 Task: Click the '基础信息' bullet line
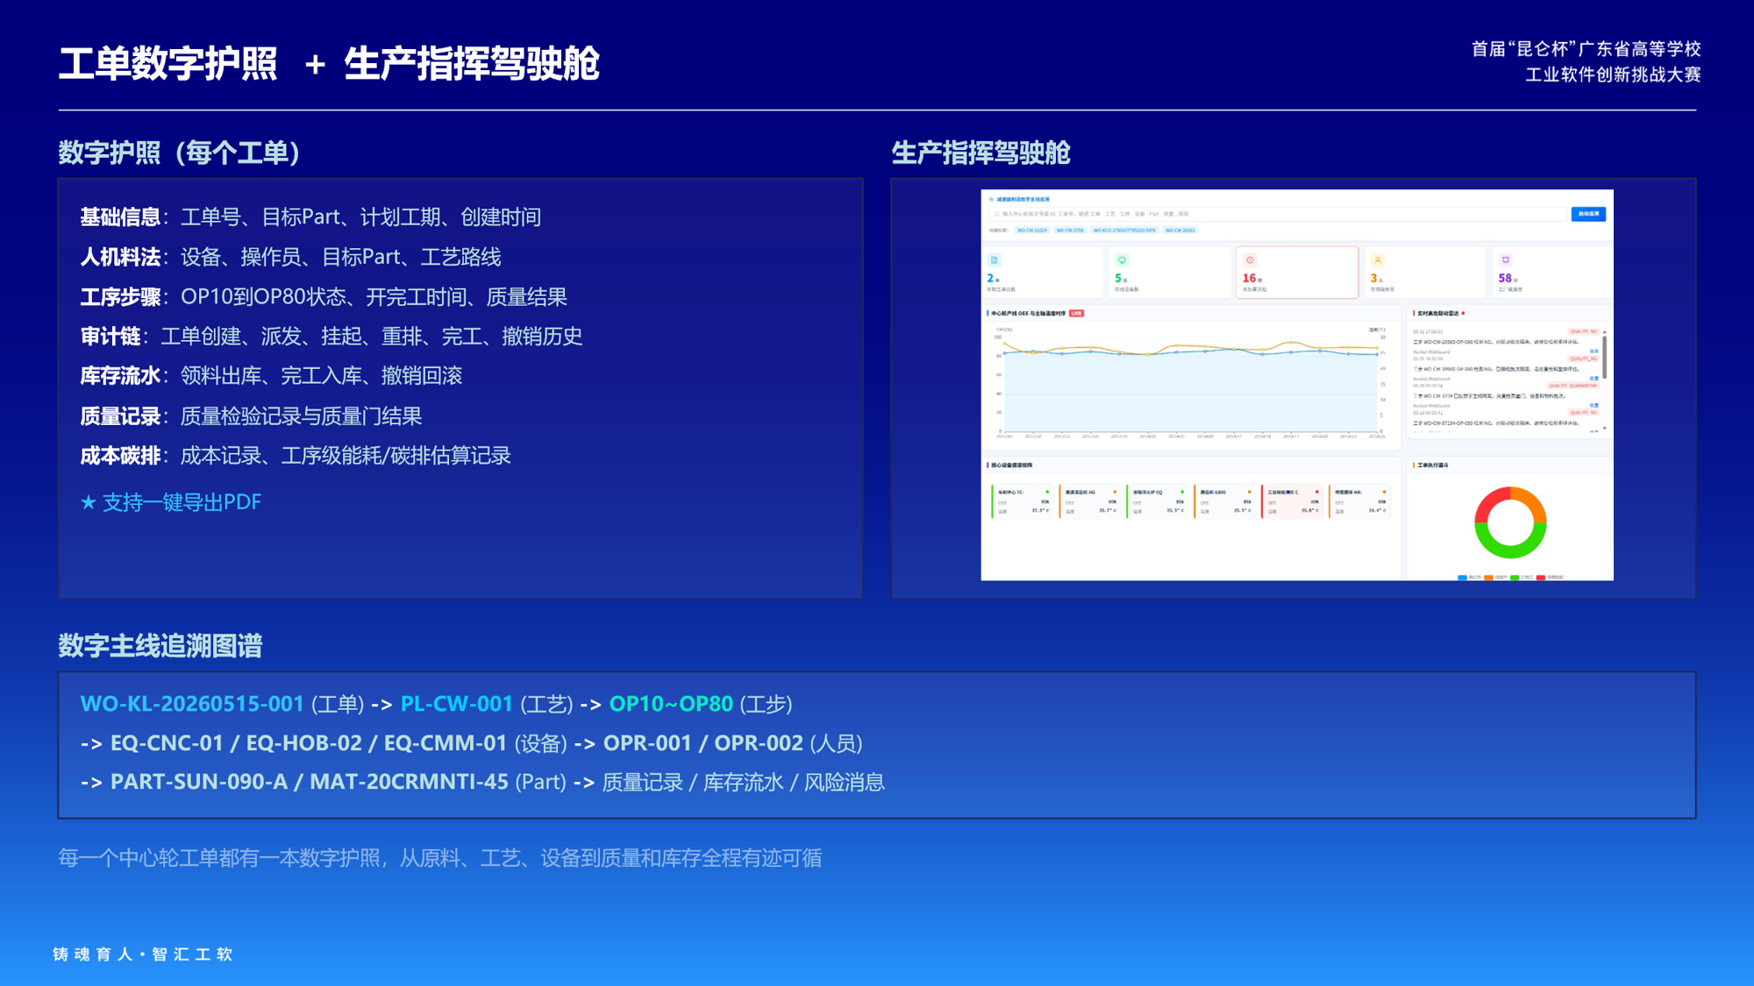[310, 217]
